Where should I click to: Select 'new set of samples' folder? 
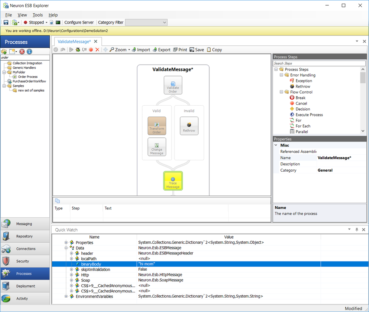click(31, 90)
